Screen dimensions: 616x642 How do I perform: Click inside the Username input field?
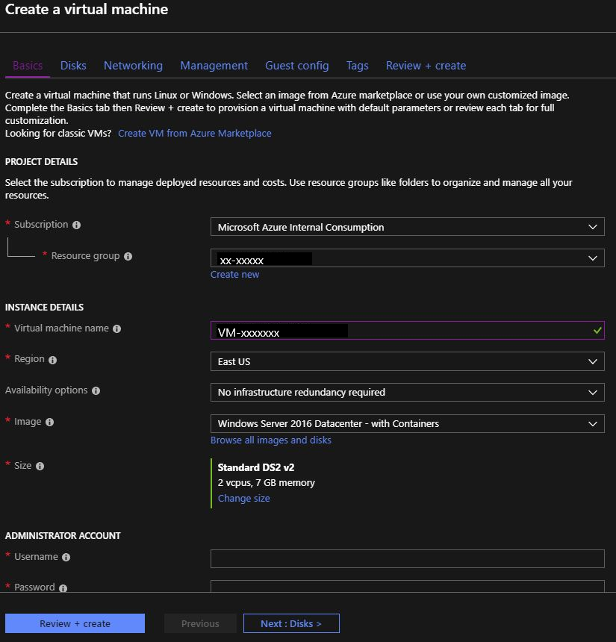tap(407, 558)
